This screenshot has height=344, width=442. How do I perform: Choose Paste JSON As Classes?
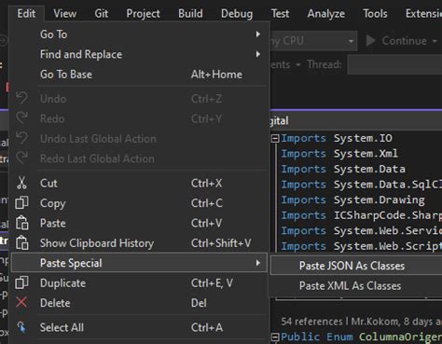(x=356, y=266)
